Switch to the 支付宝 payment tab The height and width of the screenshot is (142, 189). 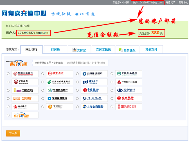[79, 49]
